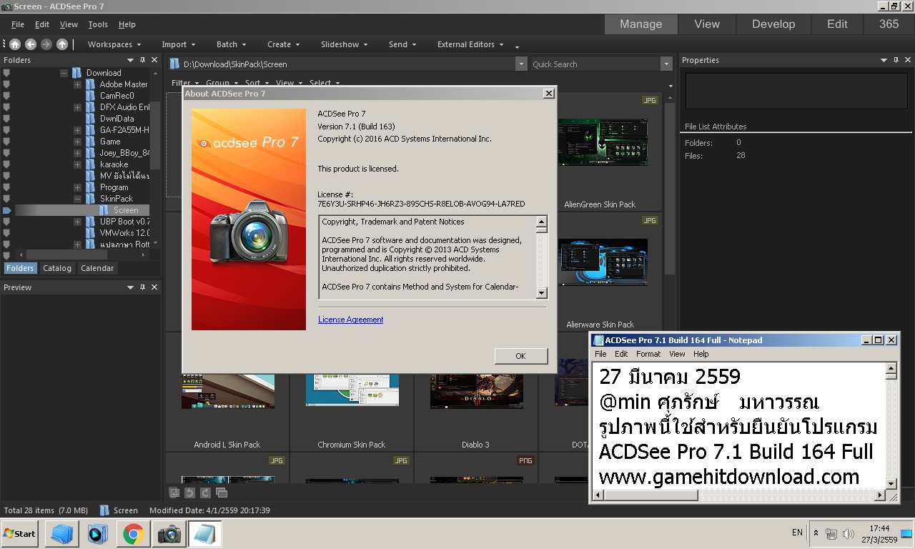Close the Preview panel
This screenshot has height=549, width=915.
[154, 287]
